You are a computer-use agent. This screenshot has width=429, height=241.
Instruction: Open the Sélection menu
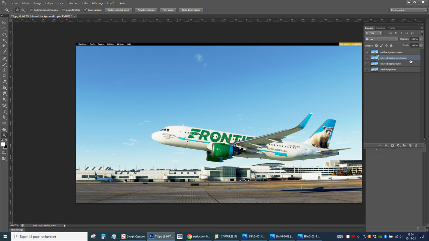tap(73, 3)
